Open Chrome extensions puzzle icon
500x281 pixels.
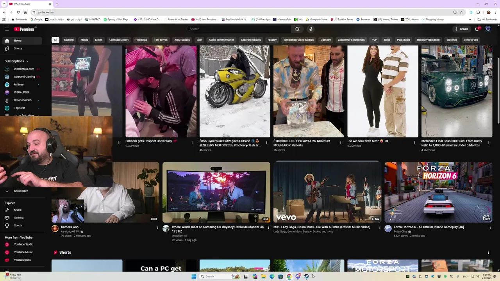[478, 12]
